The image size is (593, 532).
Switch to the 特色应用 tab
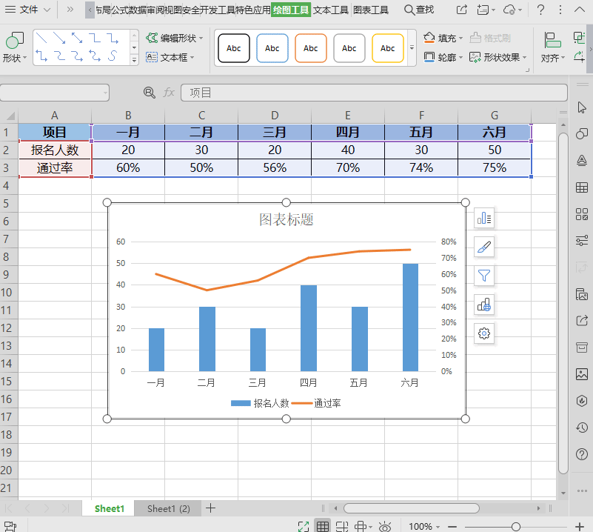[x=253, y=10]
